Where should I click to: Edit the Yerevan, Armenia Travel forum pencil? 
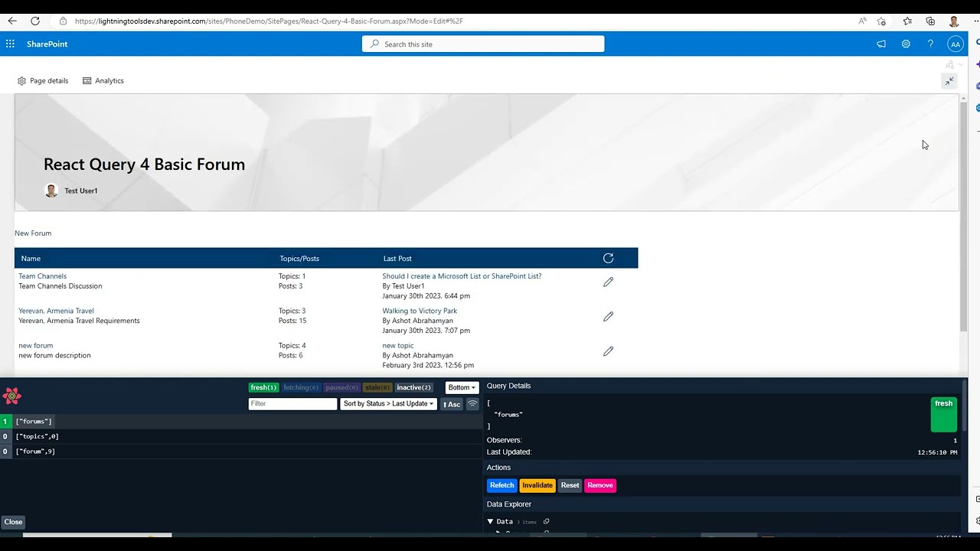(x=608, y=316)
